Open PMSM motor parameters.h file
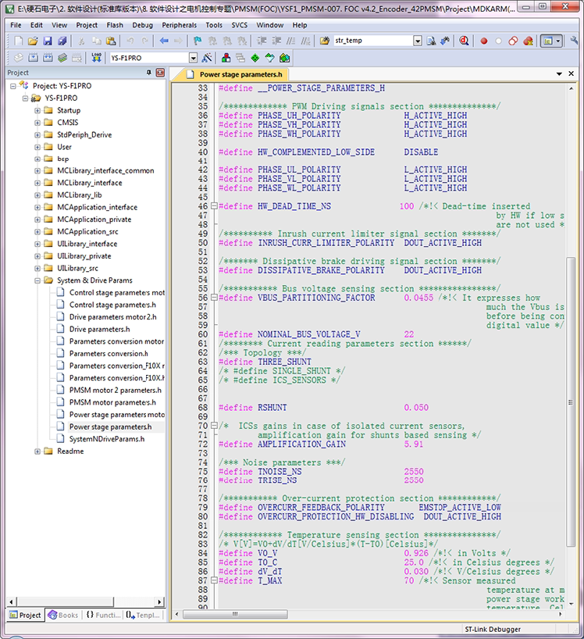584x639 pixels. point(112,402)
